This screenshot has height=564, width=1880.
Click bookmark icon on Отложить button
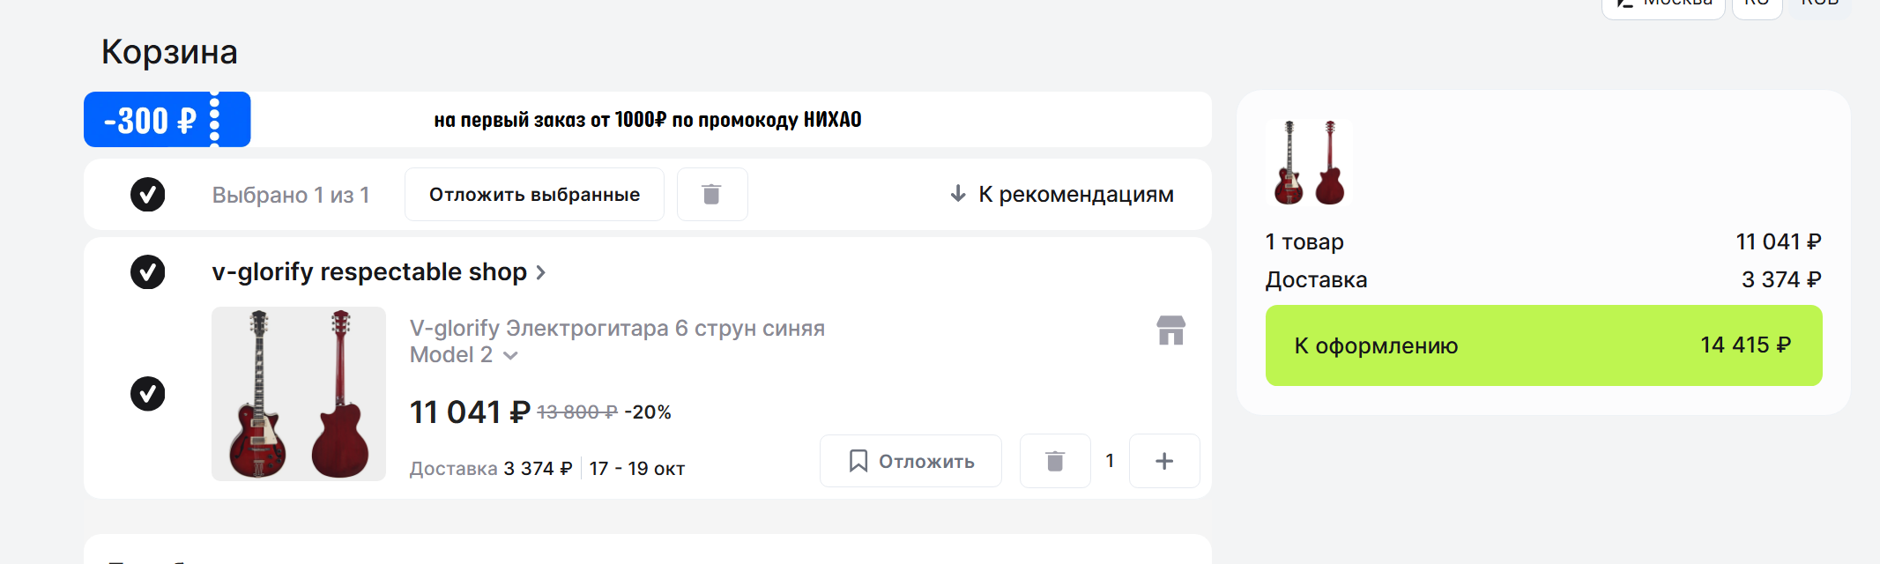coord(858,461)
